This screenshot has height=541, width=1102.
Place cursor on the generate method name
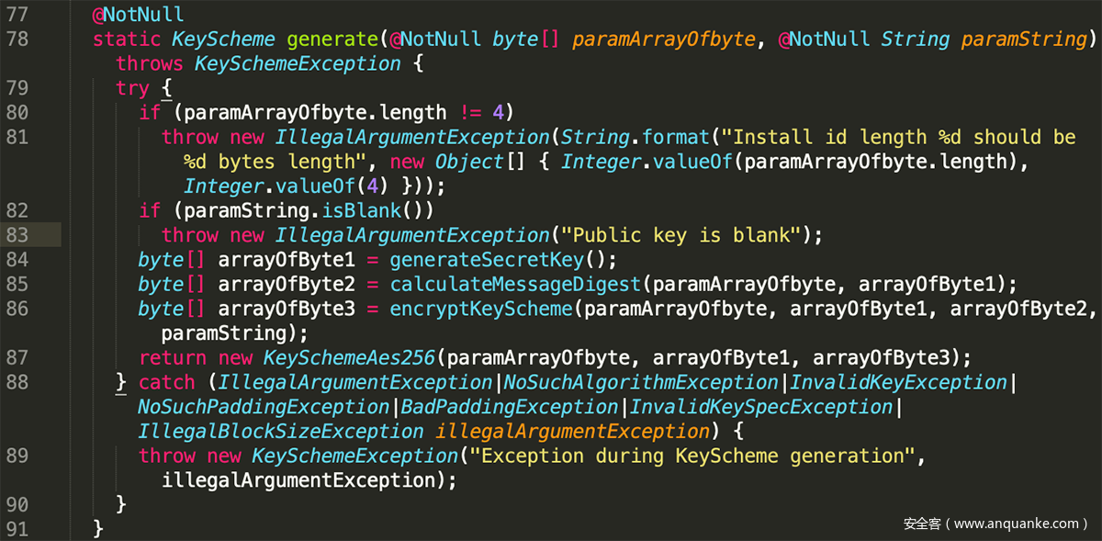pyautogui.click(x=332, y=39)
